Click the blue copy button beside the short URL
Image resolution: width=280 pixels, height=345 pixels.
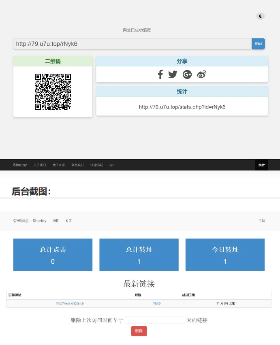(258, 44)
